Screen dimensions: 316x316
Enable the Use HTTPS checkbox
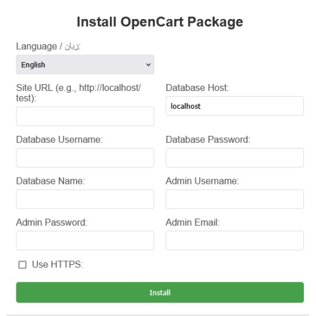[x=22, y=265]
